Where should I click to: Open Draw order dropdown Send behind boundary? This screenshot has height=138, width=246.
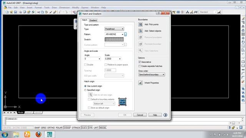(151, 75)
